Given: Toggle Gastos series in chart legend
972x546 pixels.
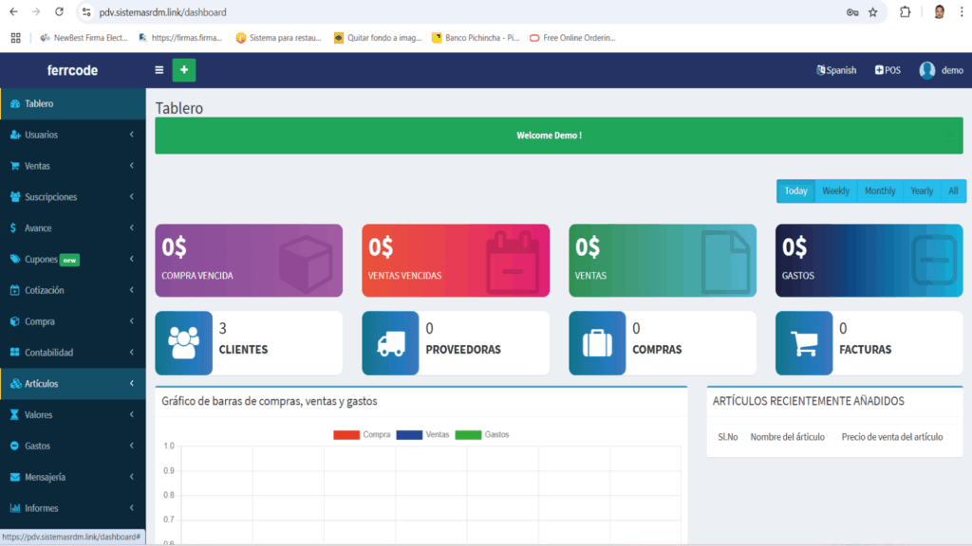Looking at the screenshot, I should 482,434.
